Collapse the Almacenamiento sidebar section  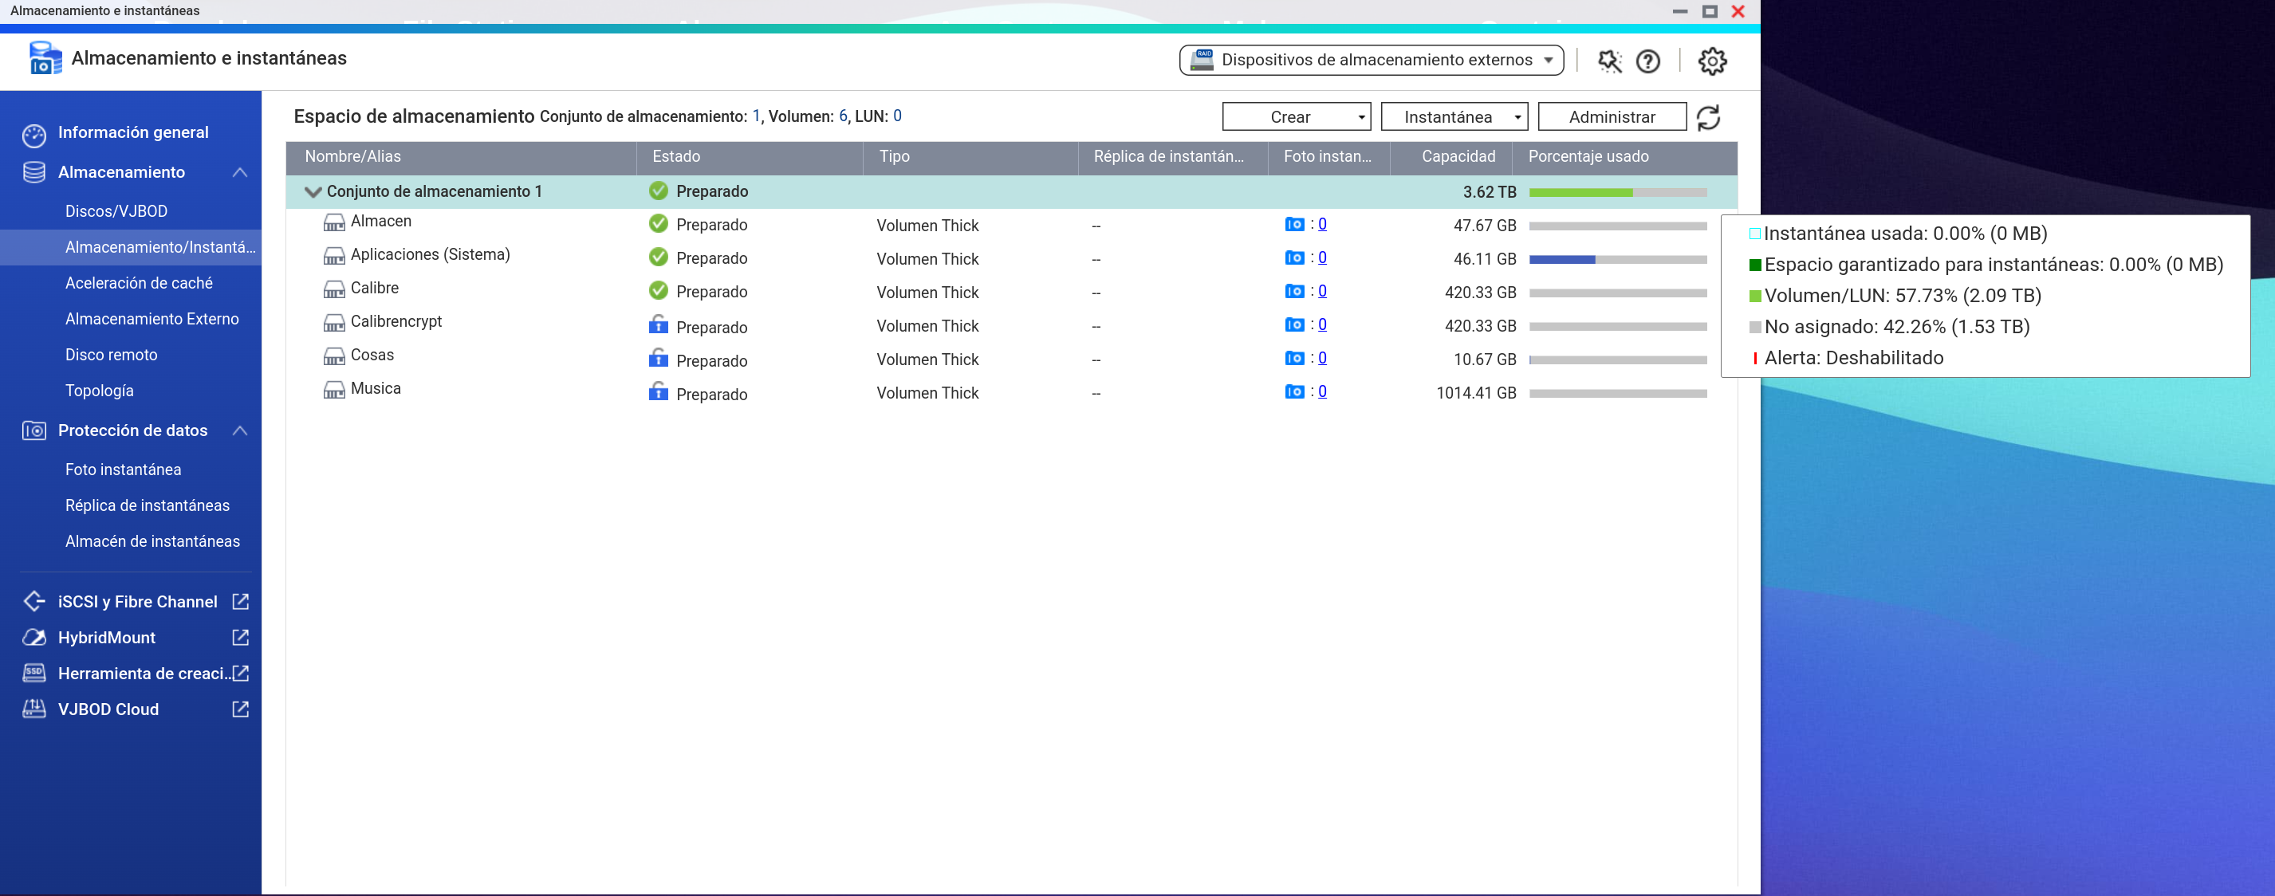240,172
